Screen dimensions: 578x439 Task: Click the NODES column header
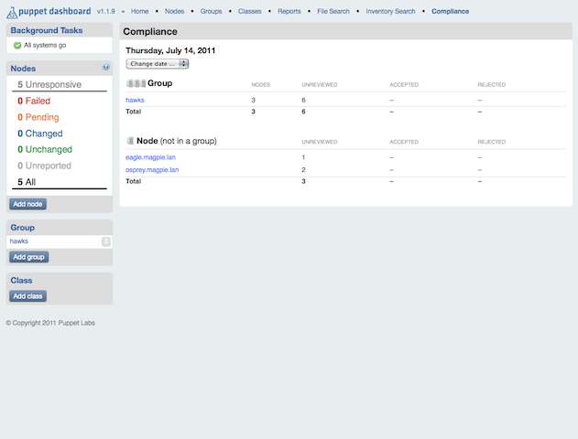(261, 85)
